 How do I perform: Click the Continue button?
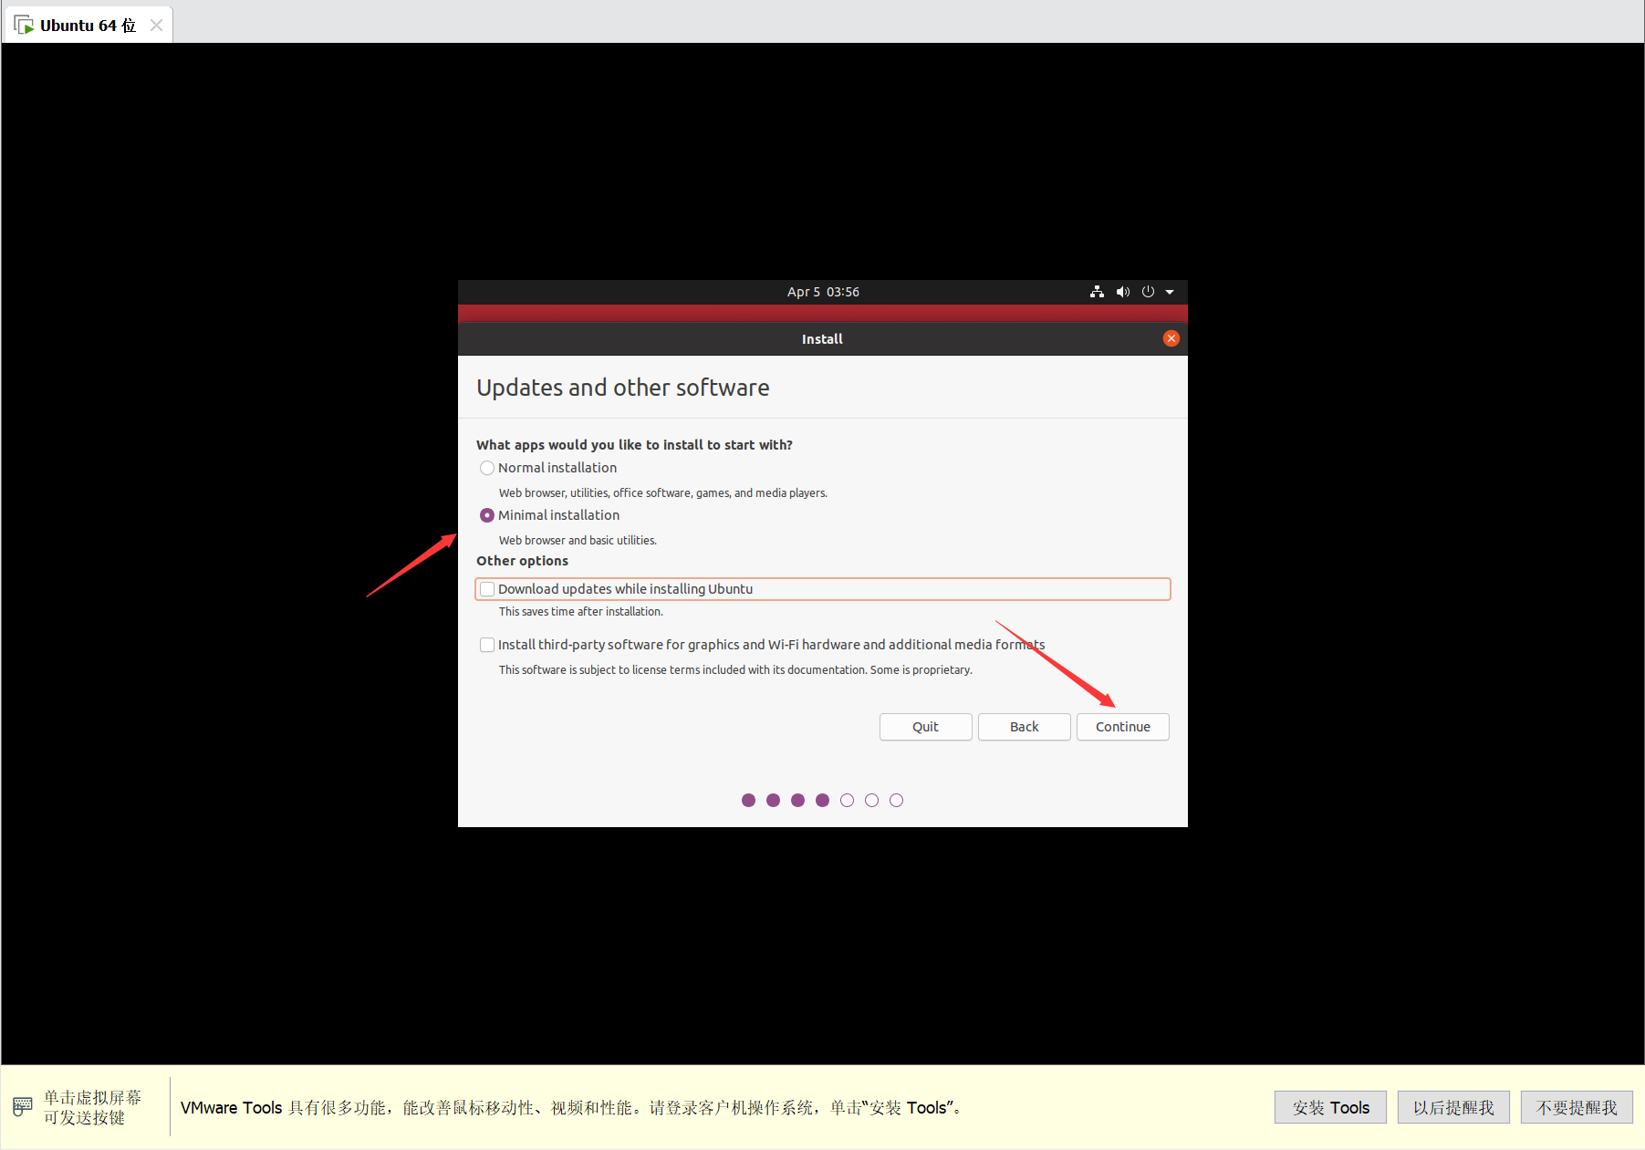(1122, 727)
